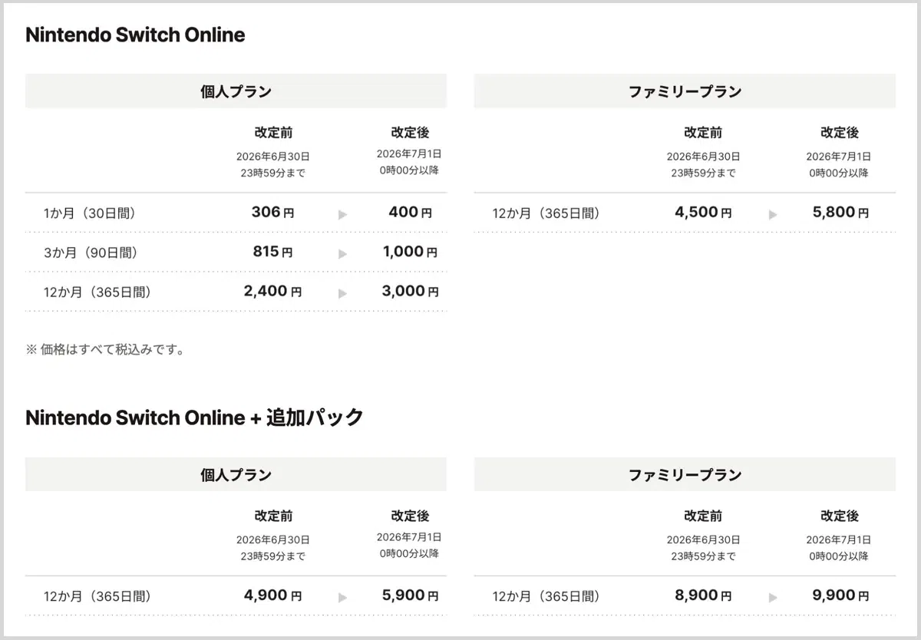Select the 個人プラン header under 追加パック section

236,474
